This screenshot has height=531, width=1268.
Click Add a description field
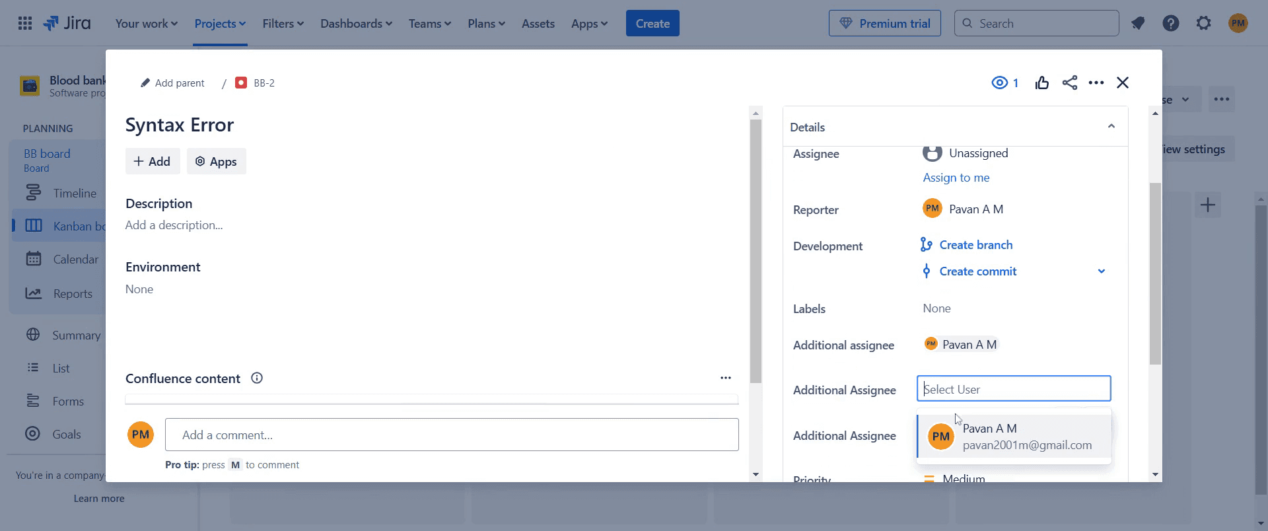174,225
